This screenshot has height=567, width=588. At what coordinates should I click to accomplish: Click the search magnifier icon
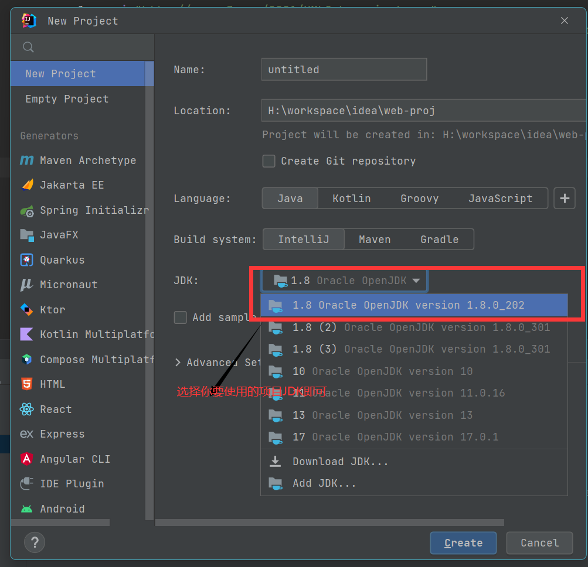[28, 47]
